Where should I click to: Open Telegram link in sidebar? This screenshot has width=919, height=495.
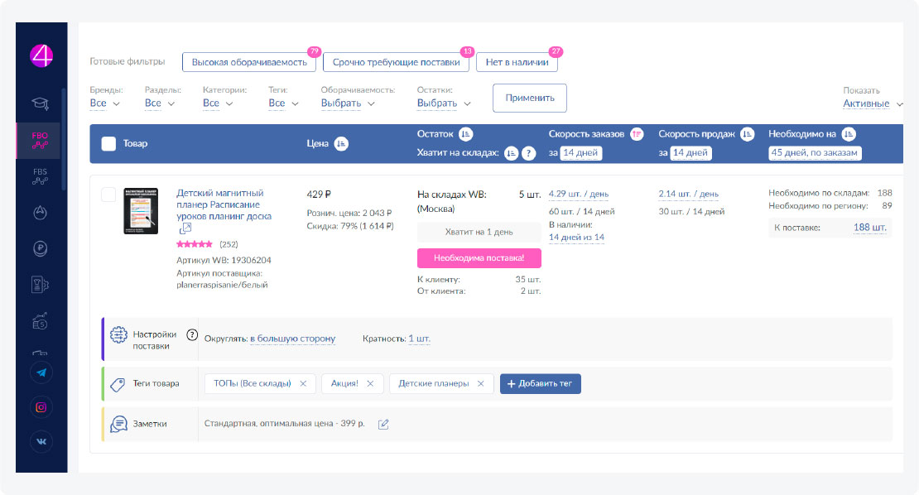point(41,372)
